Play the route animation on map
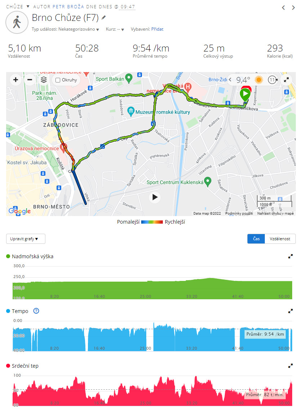This screenshot has width=303, height=412. [x=155, y=197]
